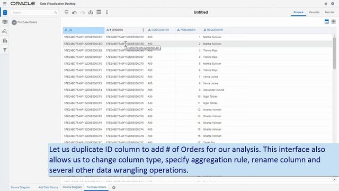Go to the home page icon
The image size is (339, 191).
(326, 4)
